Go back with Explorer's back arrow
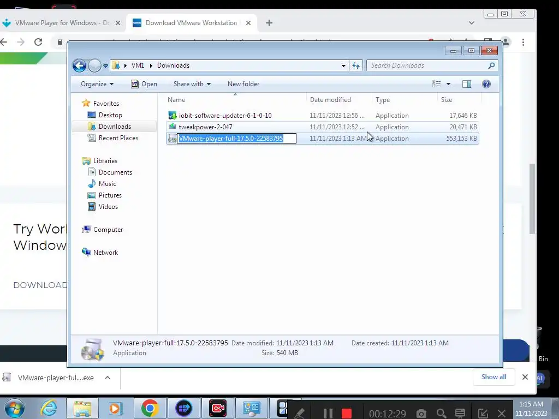This screenshot has height=419, width=559. (x=79, y=65)
